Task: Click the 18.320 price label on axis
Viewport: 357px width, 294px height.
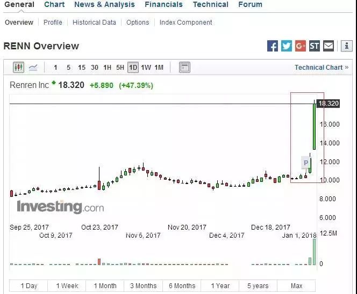Action: point(329,104)
